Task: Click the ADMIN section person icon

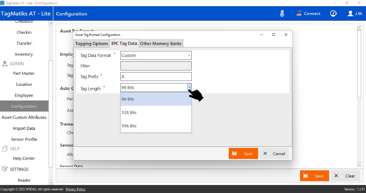Action: tap(5, 64)
